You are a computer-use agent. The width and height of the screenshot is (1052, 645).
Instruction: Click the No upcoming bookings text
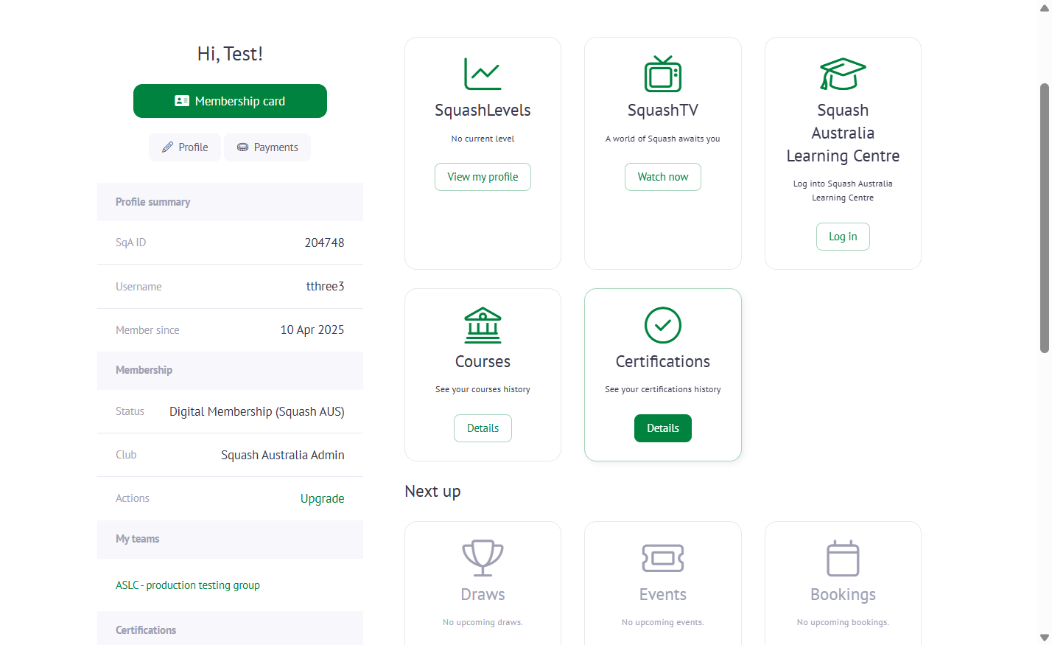(843, 622)
